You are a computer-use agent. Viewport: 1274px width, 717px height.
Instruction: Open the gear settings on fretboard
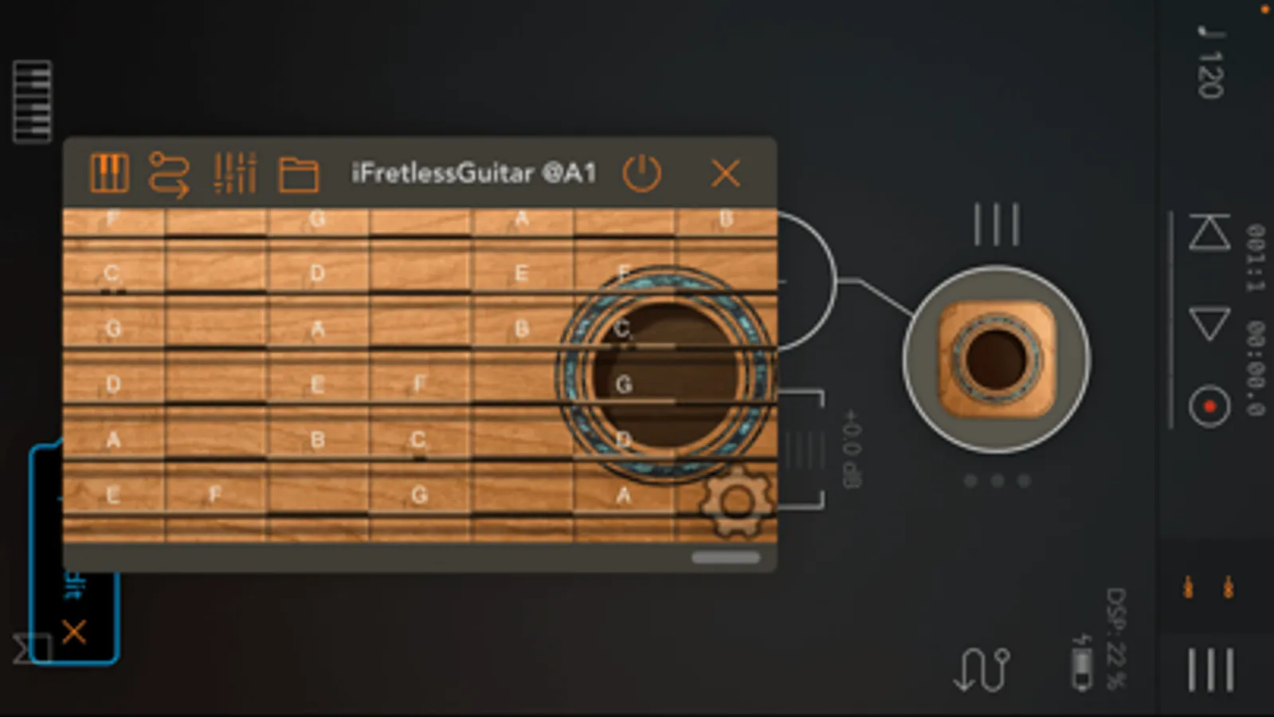click(x=735, y=502)
